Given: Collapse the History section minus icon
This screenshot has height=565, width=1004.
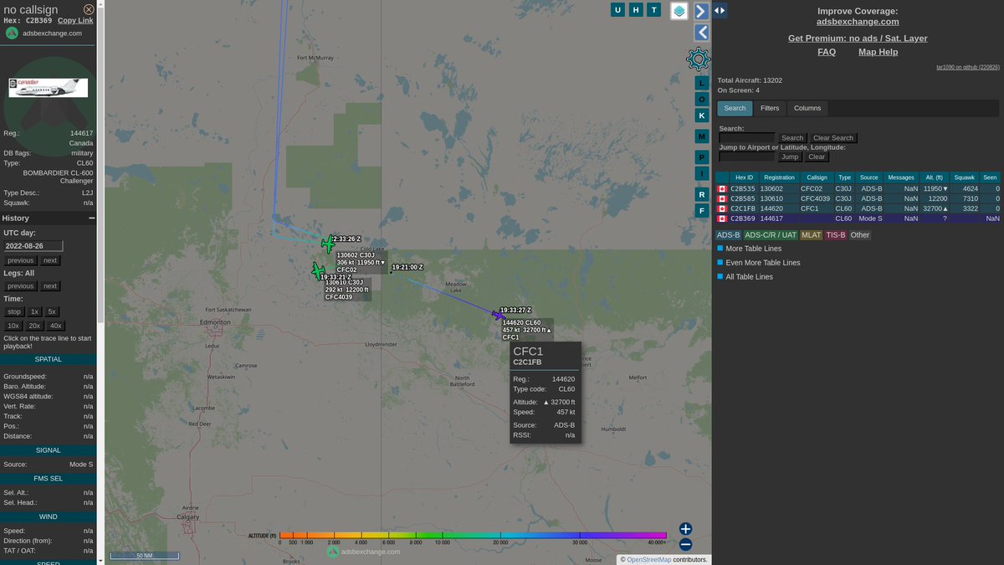Looking at the screenshot, I should pyautogui.click(x=92, y=218).
